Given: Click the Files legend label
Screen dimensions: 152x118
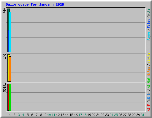Looking at the screenshot, I should [x=149, y=24].
